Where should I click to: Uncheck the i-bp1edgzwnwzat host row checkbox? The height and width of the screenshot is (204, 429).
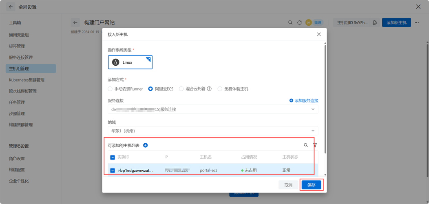pos(113,170)
